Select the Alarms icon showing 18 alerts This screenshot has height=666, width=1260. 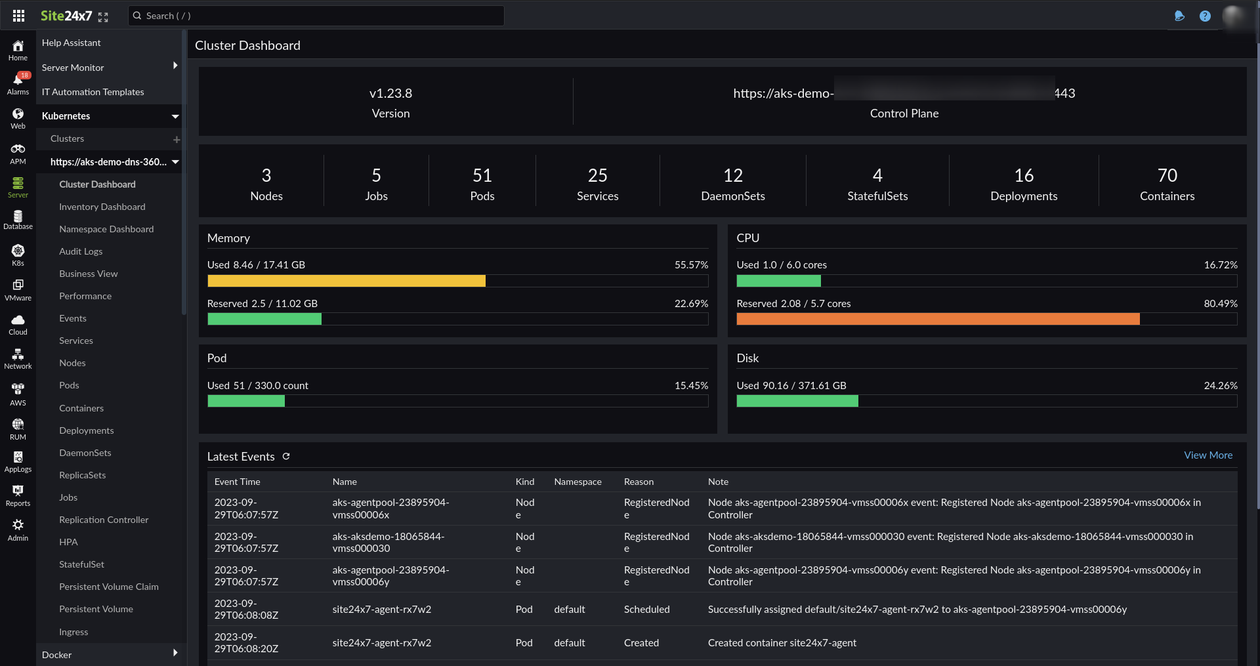pos(18,82)
